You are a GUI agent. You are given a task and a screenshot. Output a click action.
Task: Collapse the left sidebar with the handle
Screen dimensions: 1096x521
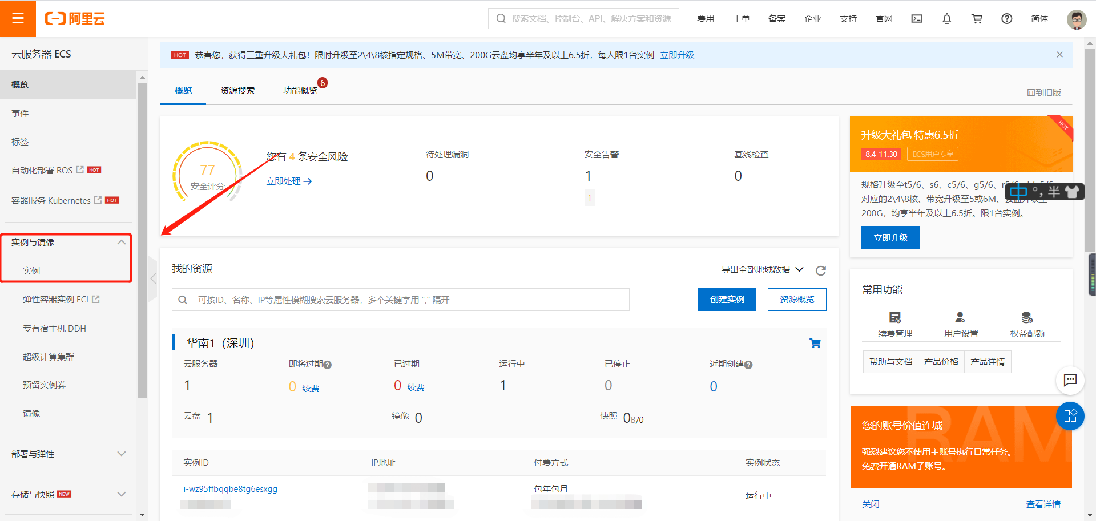coord(152,278)
